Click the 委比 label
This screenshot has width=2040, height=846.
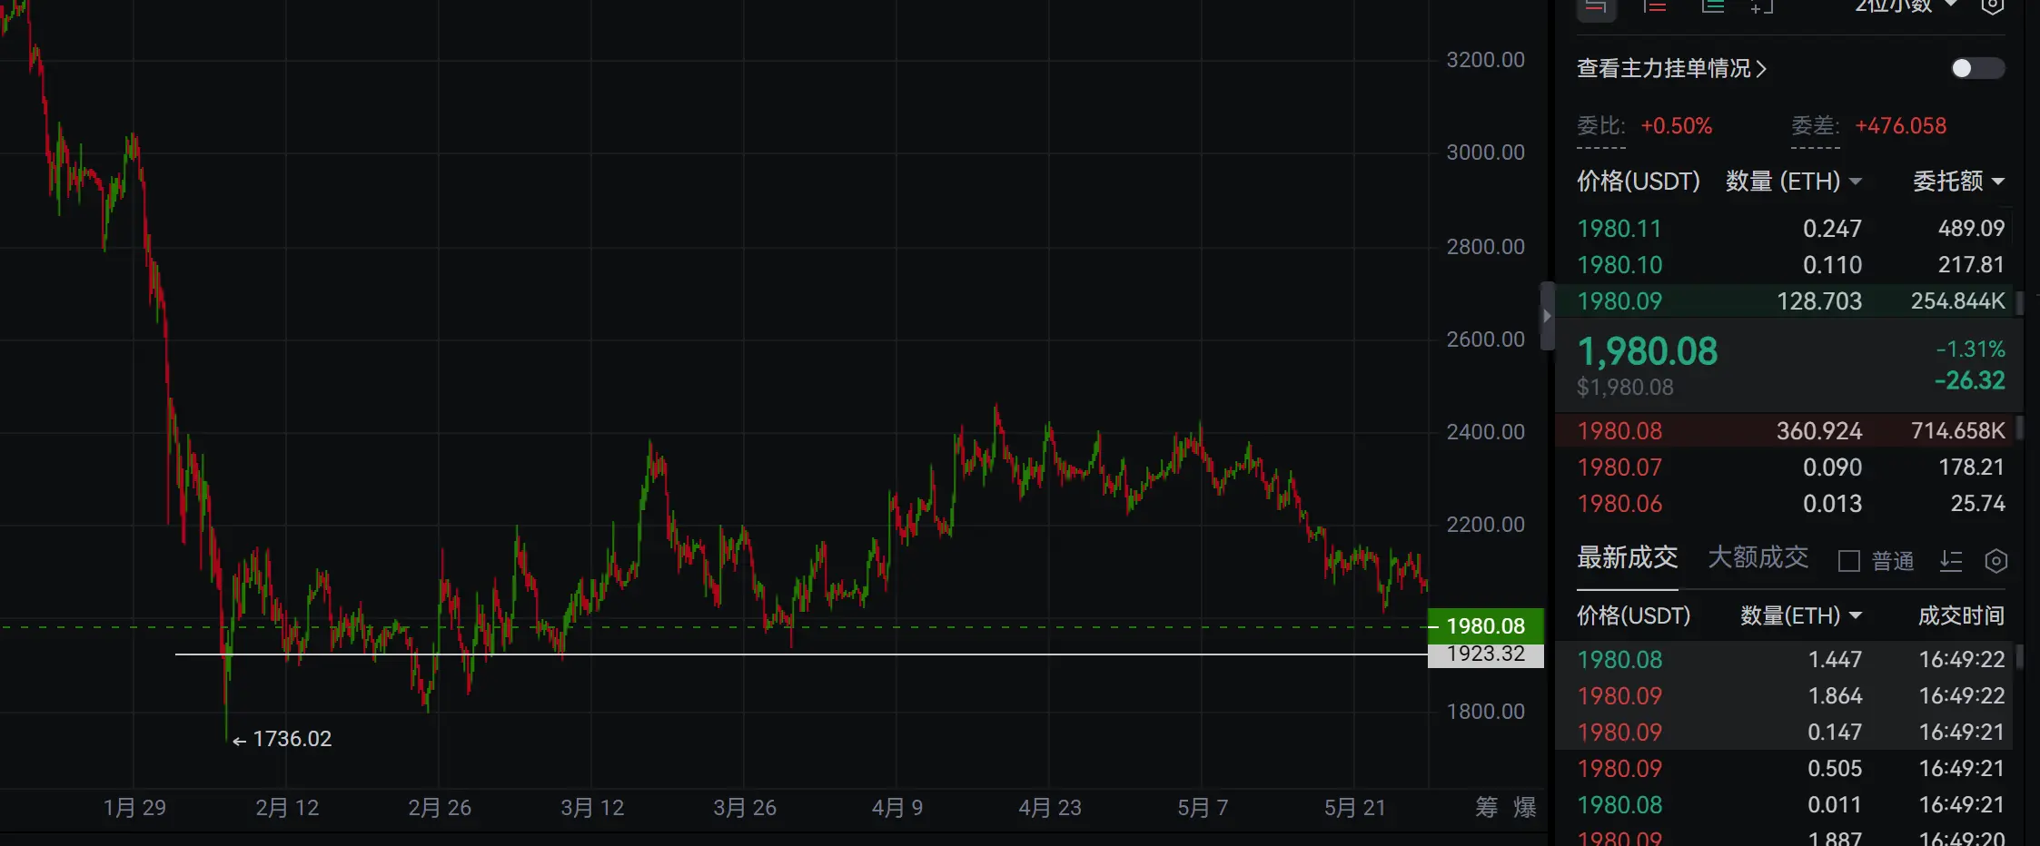click(x=1600, y=126)
